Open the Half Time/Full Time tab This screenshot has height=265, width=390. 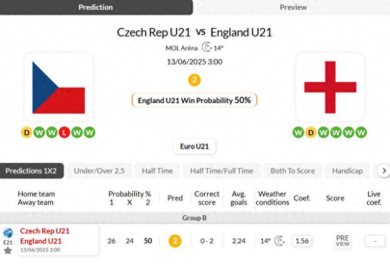221,171
